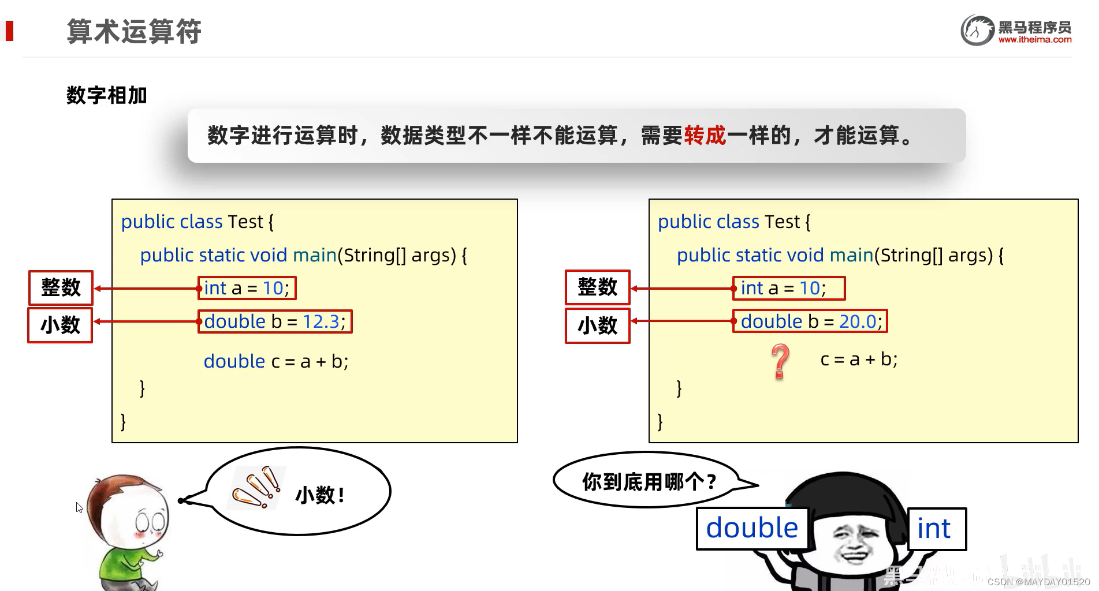
Task: Click the cartoon boy in green shirt
Action: pos(128,532)
